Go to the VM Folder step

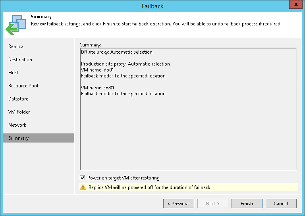[x=19, y=112]
